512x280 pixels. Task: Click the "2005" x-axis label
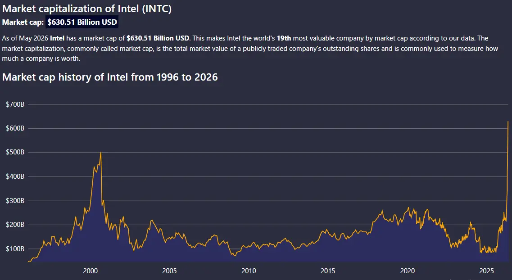coord(169,271)
